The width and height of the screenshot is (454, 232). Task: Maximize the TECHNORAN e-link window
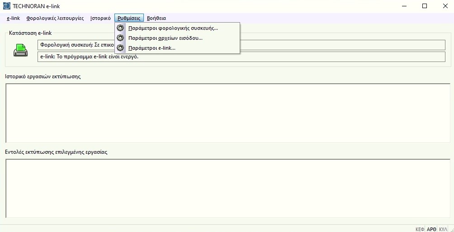tap(425, 6)
